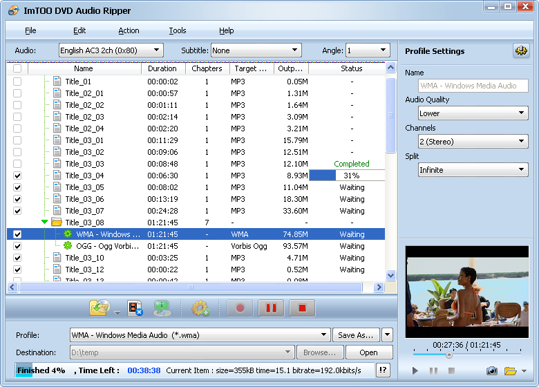This screenshot has width=539, height=387.
Task: Open Save As options arrow button
Action: 388,334
